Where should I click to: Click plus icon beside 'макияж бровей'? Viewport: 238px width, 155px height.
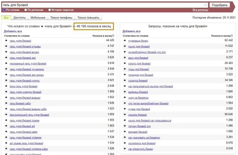pyautogui.click(x=125, y=115)
